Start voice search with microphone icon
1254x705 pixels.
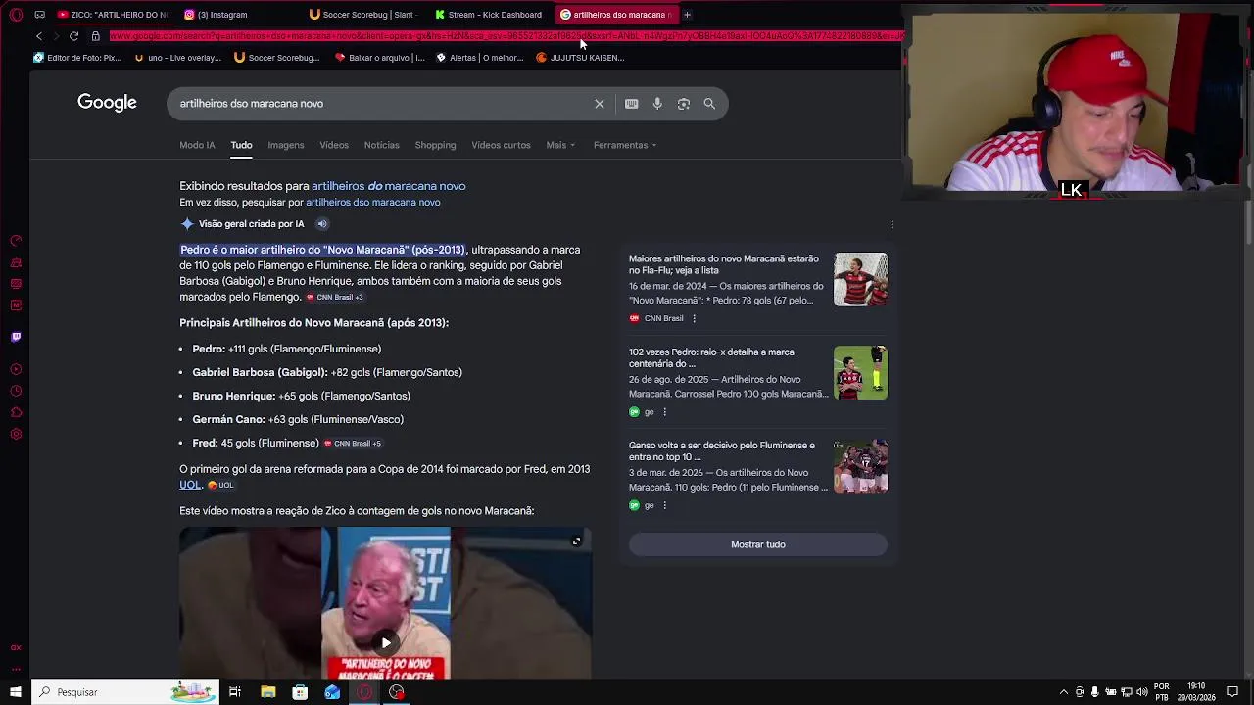[x=657, y=104]
